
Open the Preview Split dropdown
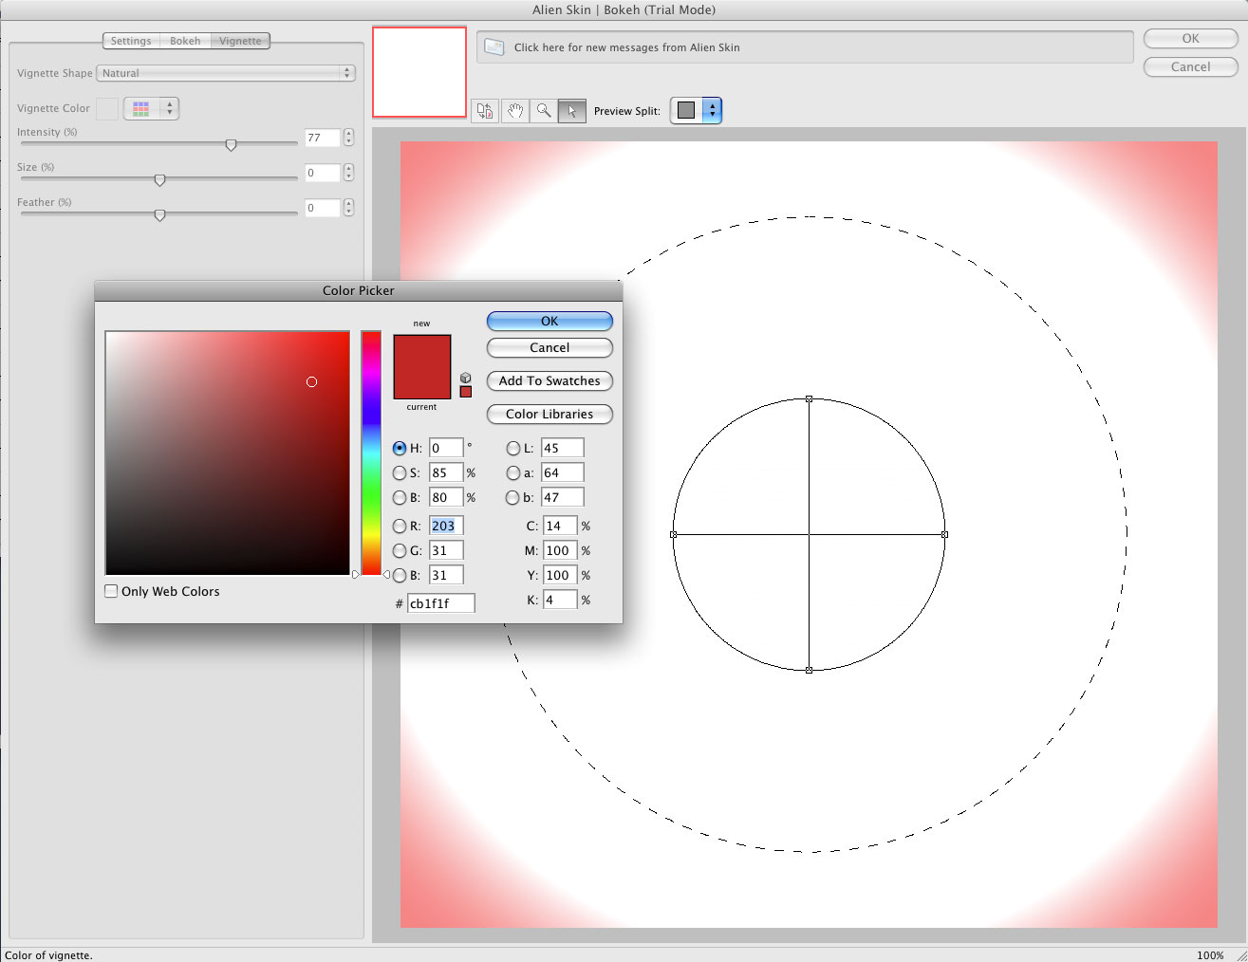pyautogui.click(x=696, y=111)
